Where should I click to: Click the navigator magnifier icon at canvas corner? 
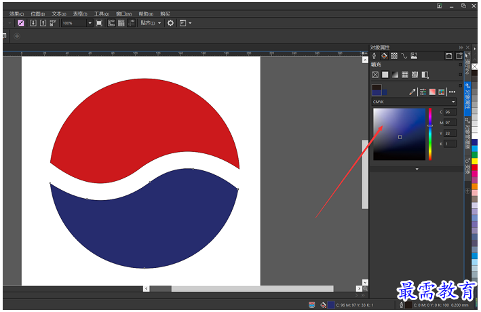pyautogui.click(x=366, y=288)
